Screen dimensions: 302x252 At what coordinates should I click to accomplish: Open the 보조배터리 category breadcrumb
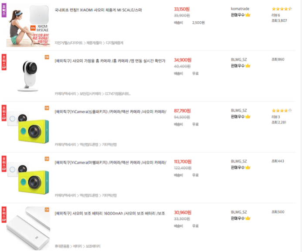pyautogui.click(x=93, y=246)
